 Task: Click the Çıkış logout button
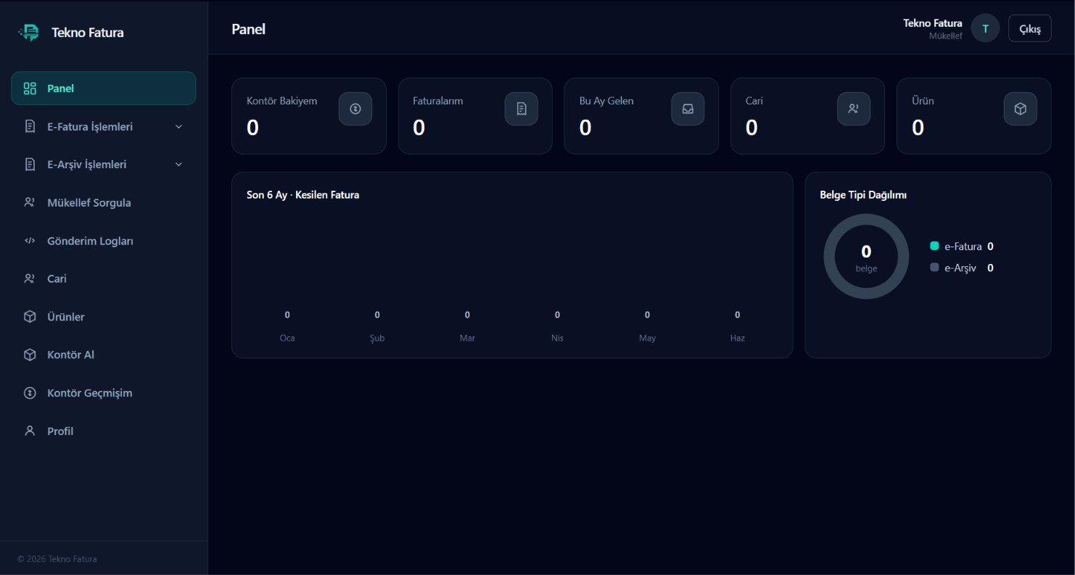pyautogui.click(x=1030, y=28)
